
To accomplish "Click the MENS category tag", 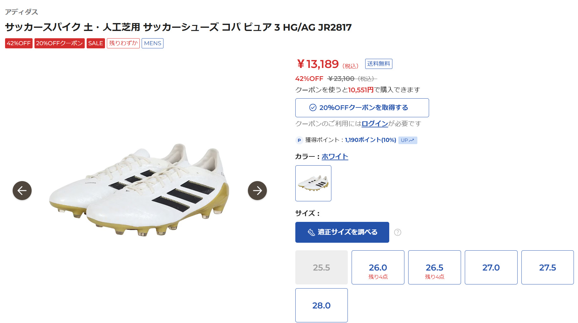I will click(153, 43).
